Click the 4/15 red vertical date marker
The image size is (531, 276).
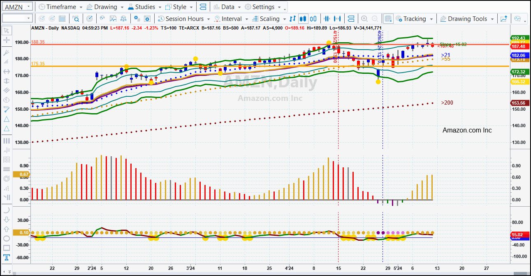(336, 46)
